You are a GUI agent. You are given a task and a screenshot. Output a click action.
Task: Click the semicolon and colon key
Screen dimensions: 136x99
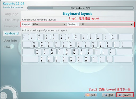click(x=105, y=52)
